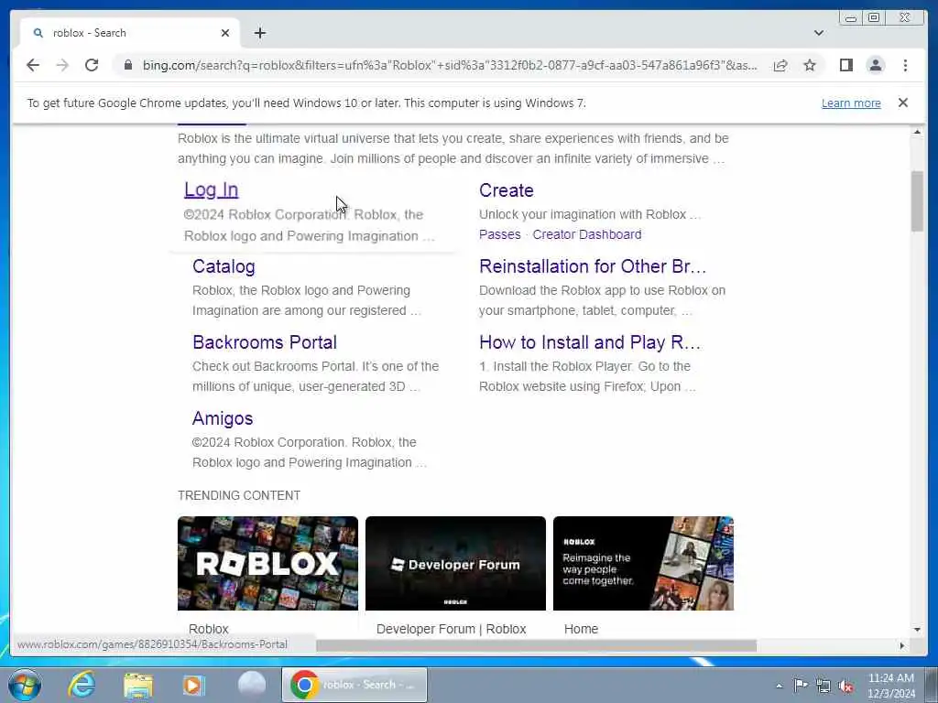Open the Windows Start menu

pos(25,685)
